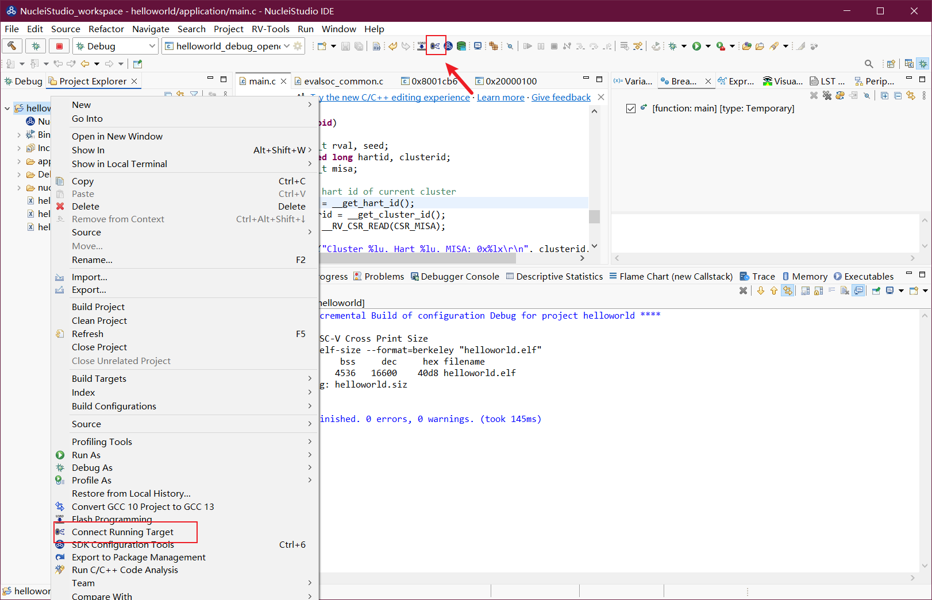
Task: Click the Flash Programming load icon in toolbar
Action: click(x=422, y=46)
